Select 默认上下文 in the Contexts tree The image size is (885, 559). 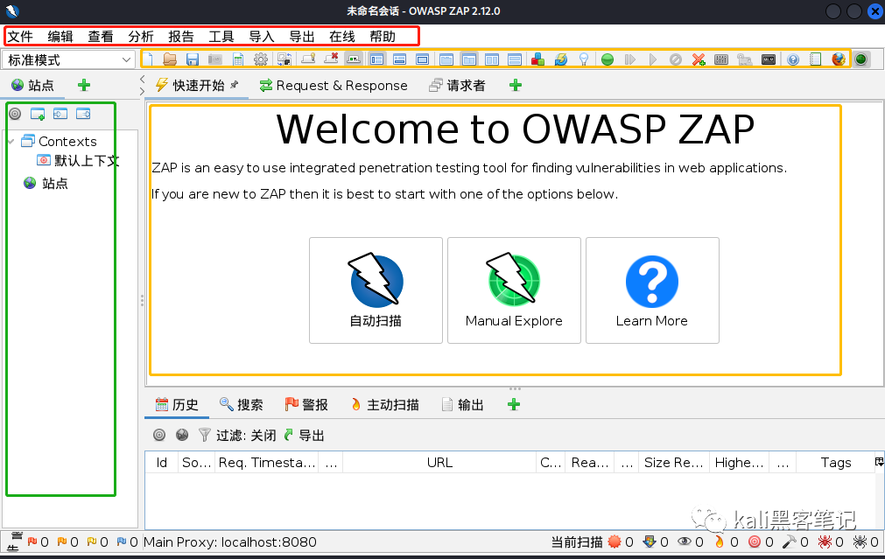79,161
